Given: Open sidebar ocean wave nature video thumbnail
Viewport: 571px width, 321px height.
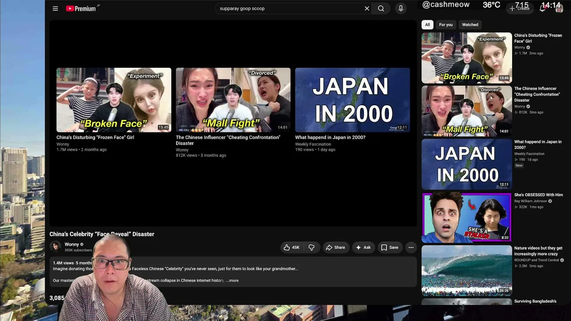Looking at the screenshot, I should (x=467, y=270).
